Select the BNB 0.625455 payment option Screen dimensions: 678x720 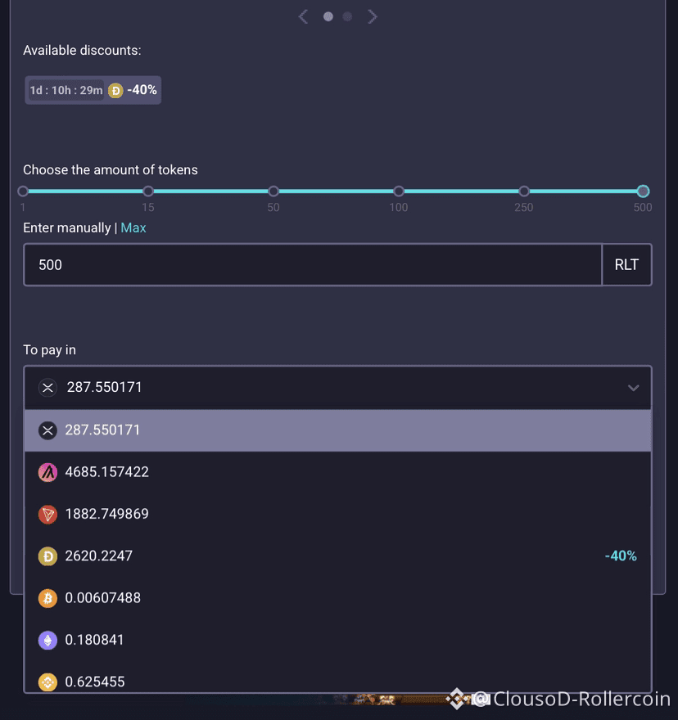(x=337, y=682)
